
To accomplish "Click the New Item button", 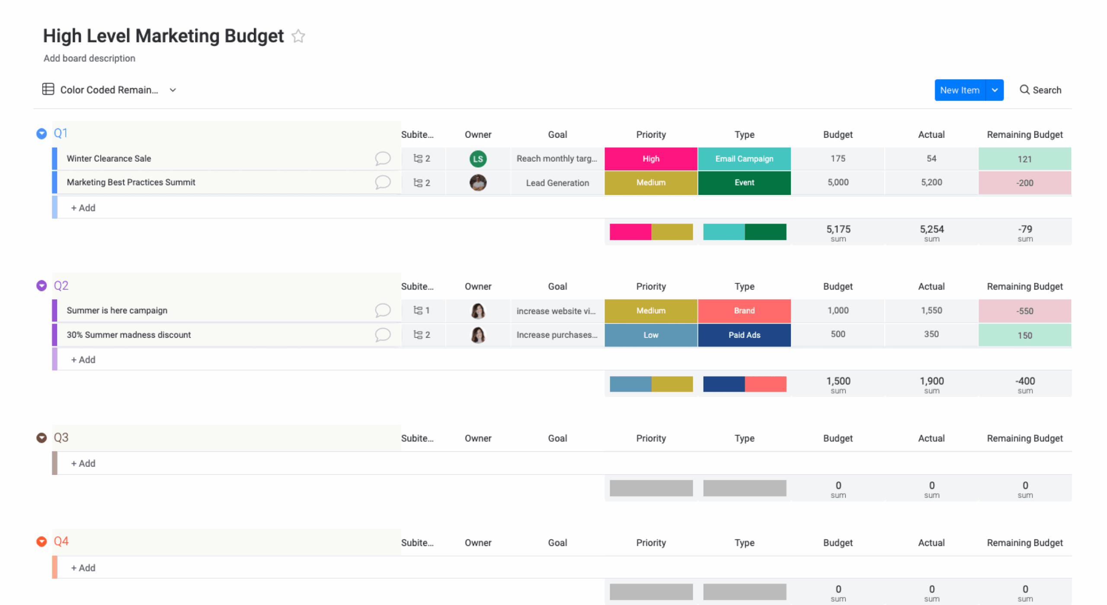I will point(960,90).
